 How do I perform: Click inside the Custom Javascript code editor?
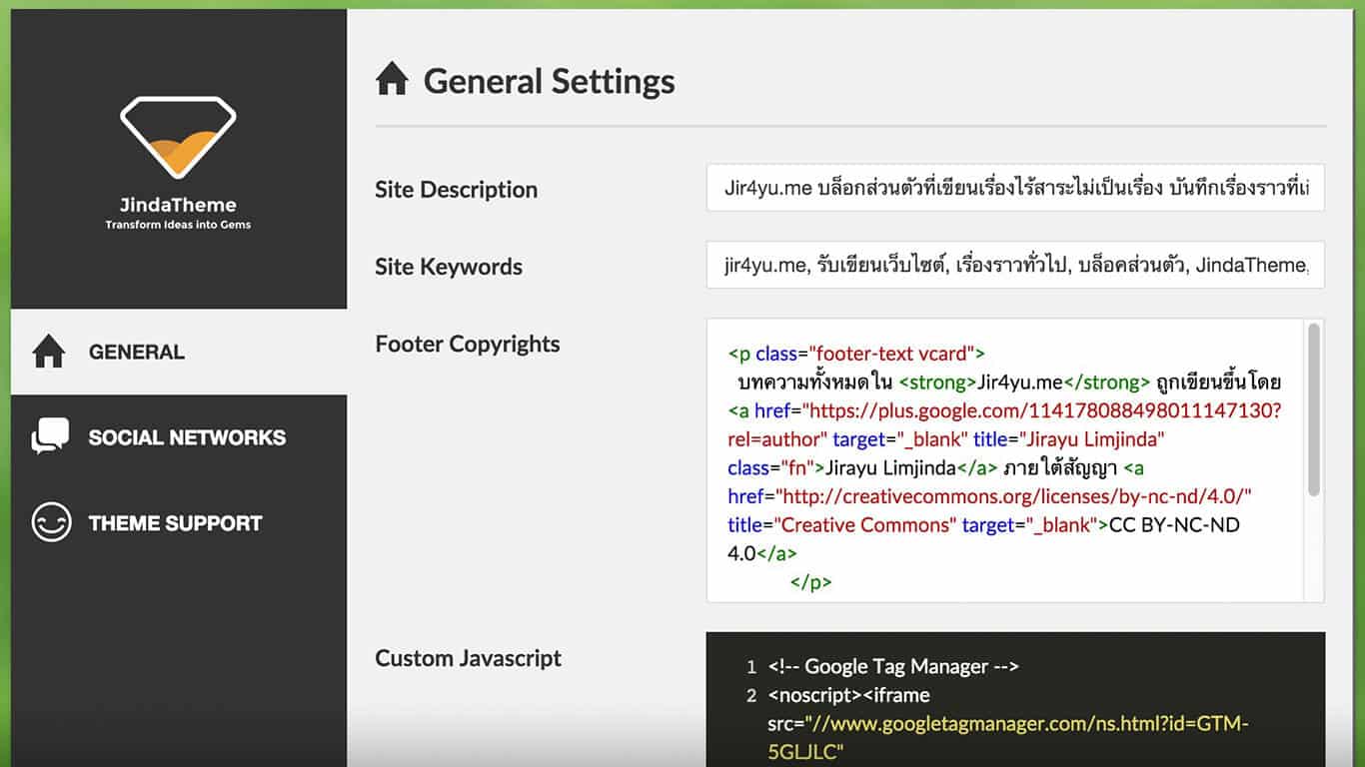(x=1015, y=699)
